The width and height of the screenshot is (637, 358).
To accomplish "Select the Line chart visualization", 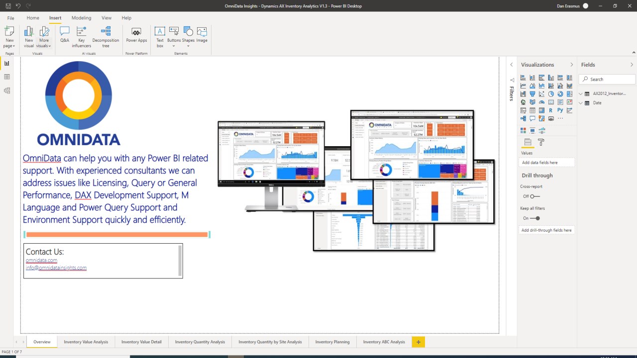I will click(523, 86).
